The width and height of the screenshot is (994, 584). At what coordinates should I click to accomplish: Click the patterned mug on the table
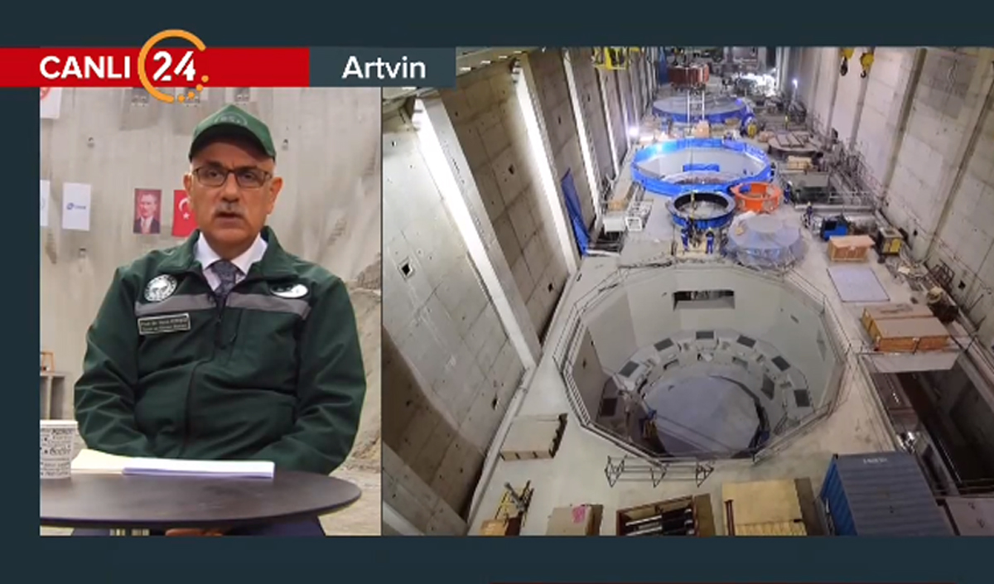(58, 448)
